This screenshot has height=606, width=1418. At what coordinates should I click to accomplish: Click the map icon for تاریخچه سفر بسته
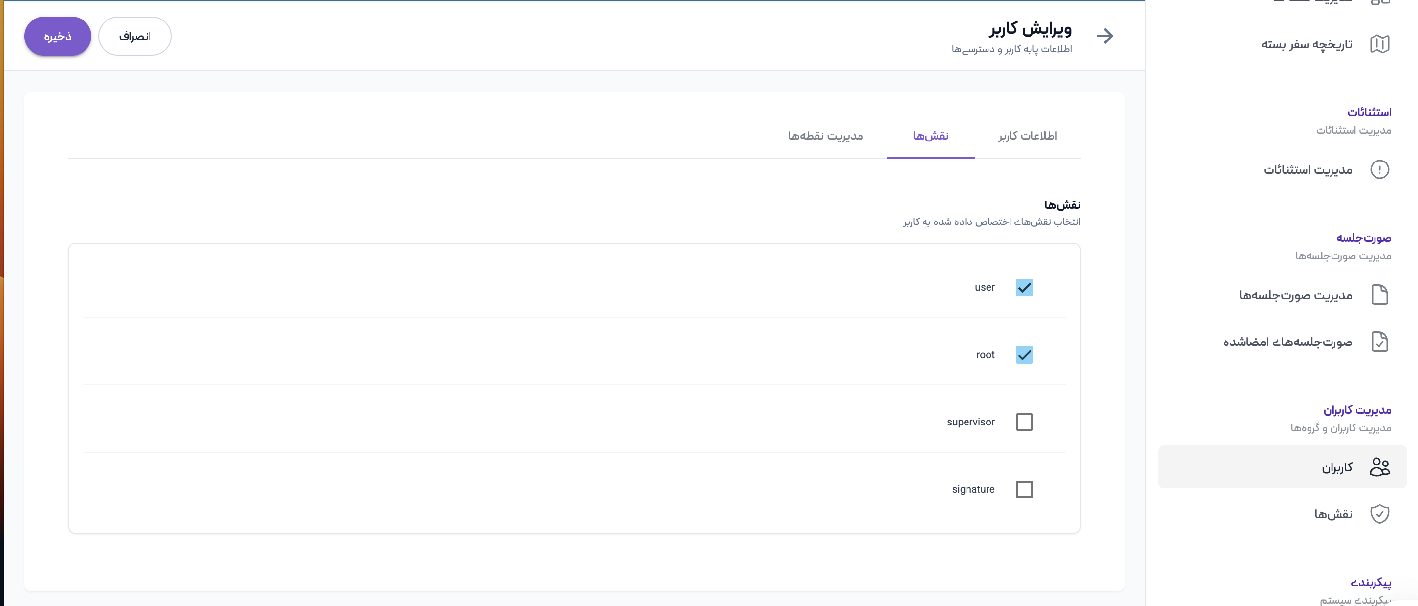[1379, 44]
